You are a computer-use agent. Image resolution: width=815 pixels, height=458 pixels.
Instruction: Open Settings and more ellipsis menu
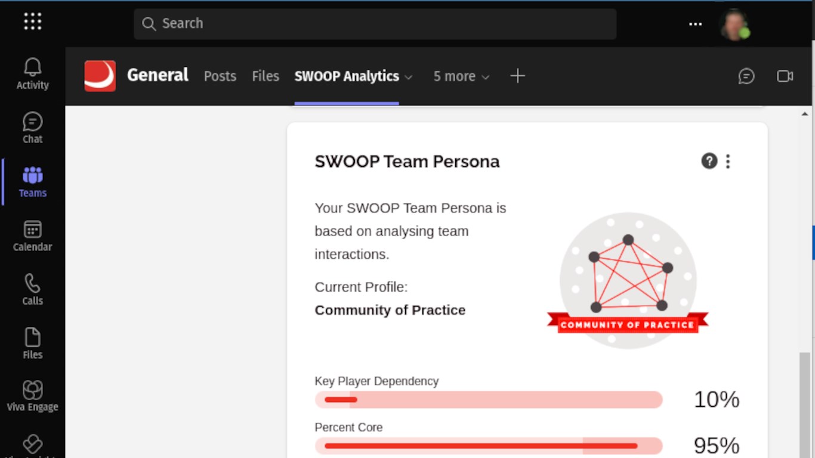tap(695, 24)
